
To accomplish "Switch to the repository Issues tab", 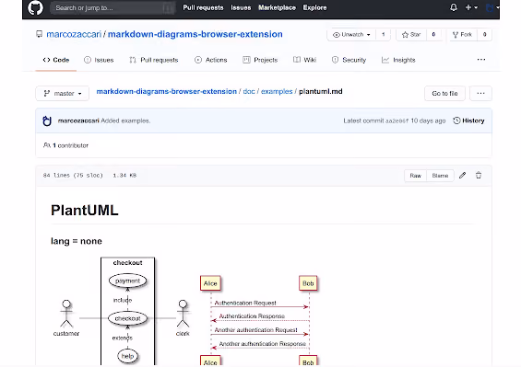I will [x=99, y=60].
